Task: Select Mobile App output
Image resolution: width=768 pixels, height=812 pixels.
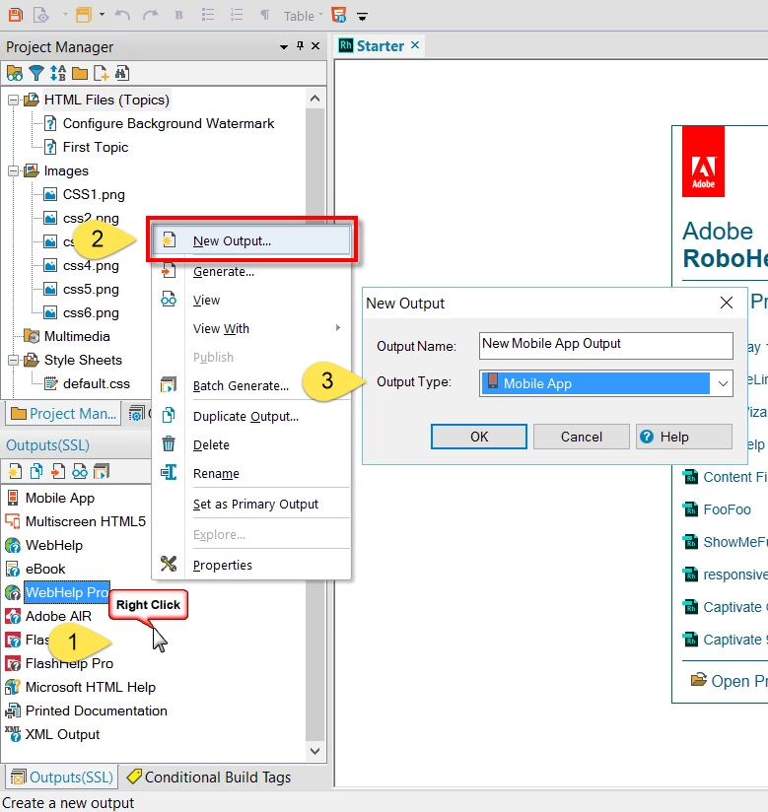Action: pyautogui.click(x=59, y=498)
